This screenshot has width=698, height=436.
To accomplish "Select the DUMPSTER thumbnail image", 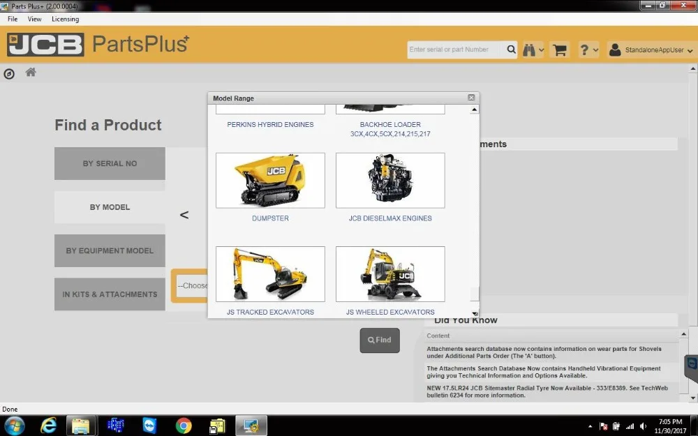I will tap(269, 180).
